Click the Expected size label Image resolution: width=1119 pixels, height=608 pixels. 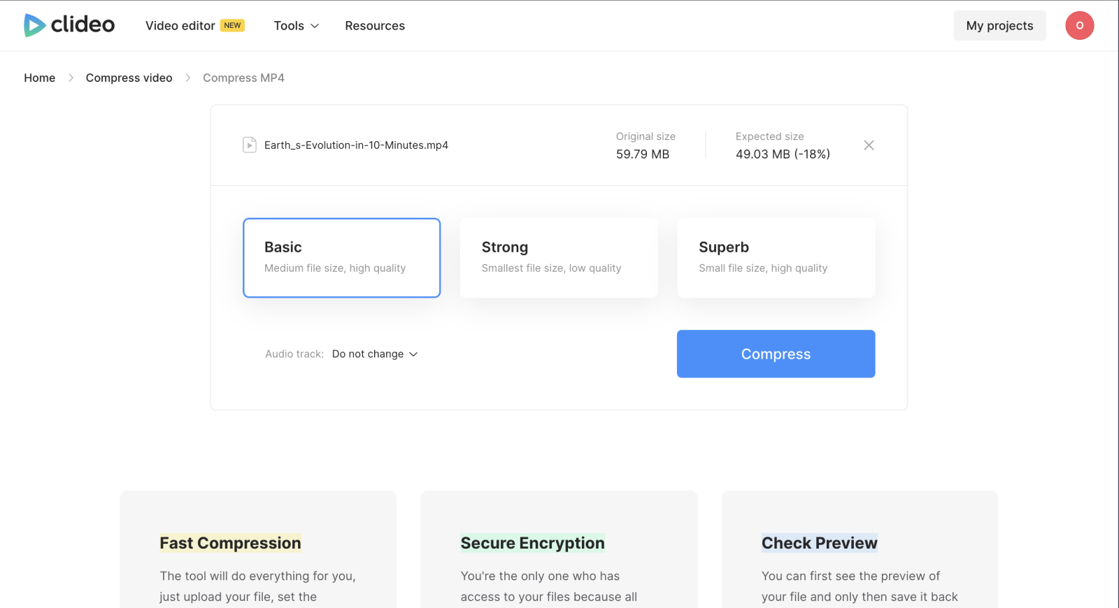point(770,136)
